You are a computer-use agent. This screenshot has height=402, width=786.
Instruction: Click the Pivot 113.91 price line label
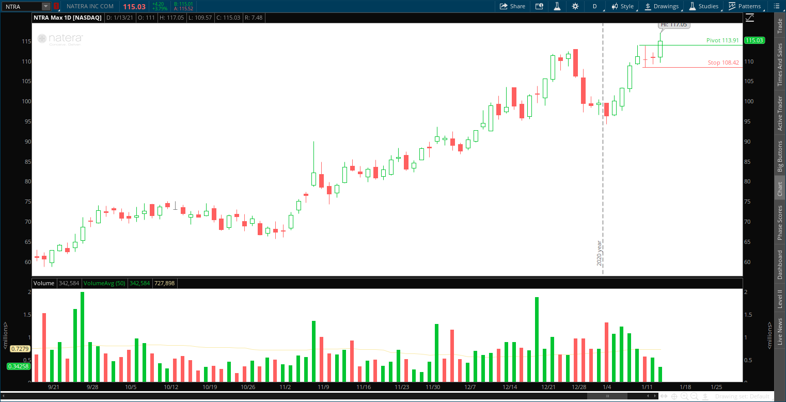[722, 40]
